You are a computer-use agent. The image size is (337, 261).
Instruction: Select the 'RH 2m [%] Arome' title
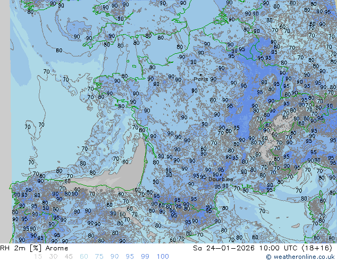pos(34,248)
